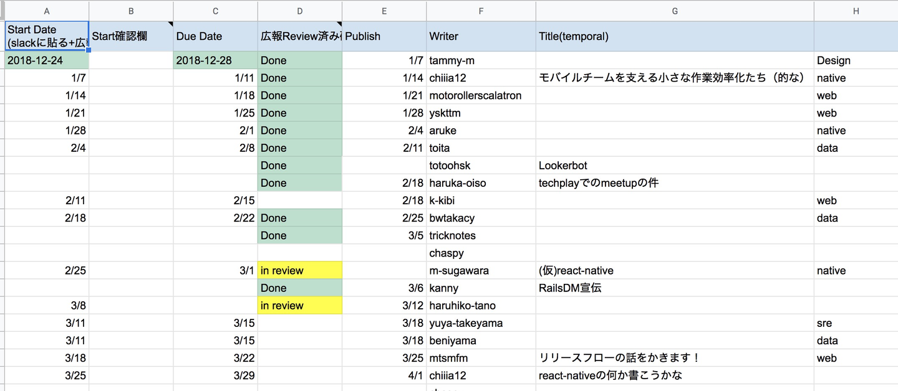Viewport: 898px width, 391px height.
Task: Click the "Start確認欄" header cell
Action: point(131,36)
